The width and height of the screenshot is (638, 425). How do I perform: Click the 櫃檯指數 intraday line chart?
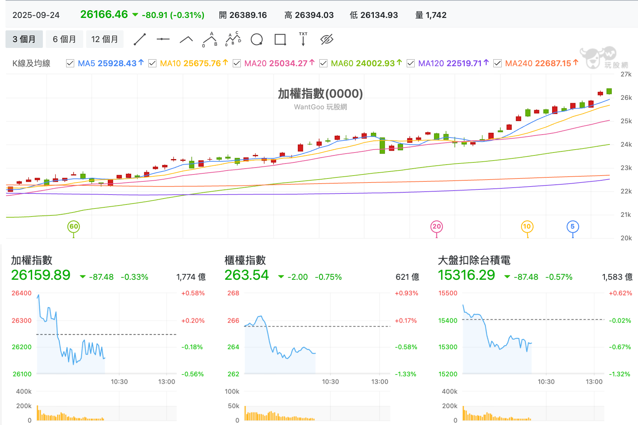pyautogui.click(x=317, y=333)
